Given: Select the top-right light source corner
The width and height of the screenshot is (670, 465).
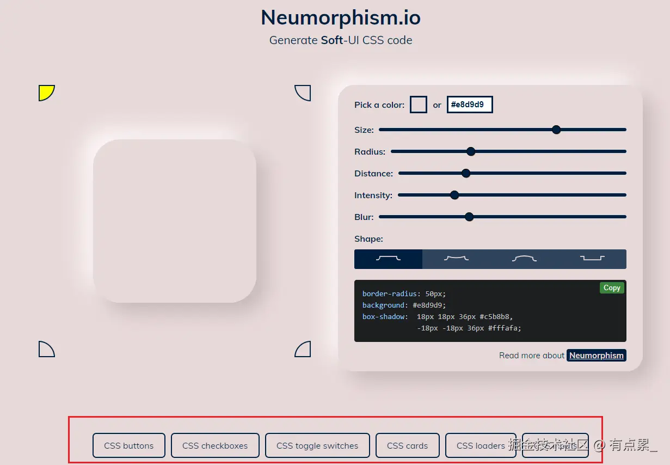Looking at the screenshot, I should tap(303, 93).
